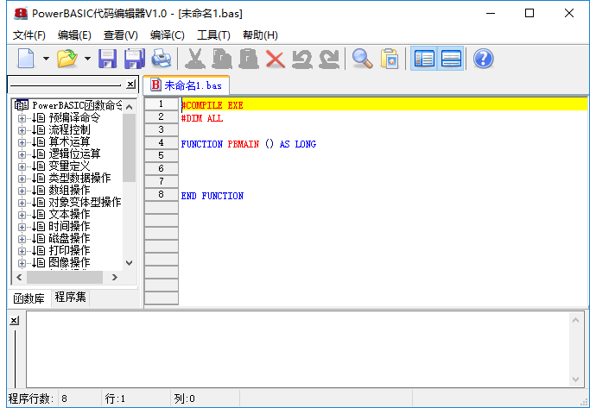Click the clipboard document toolbar icon
596x414 pixels.
(x=390, y=59)
